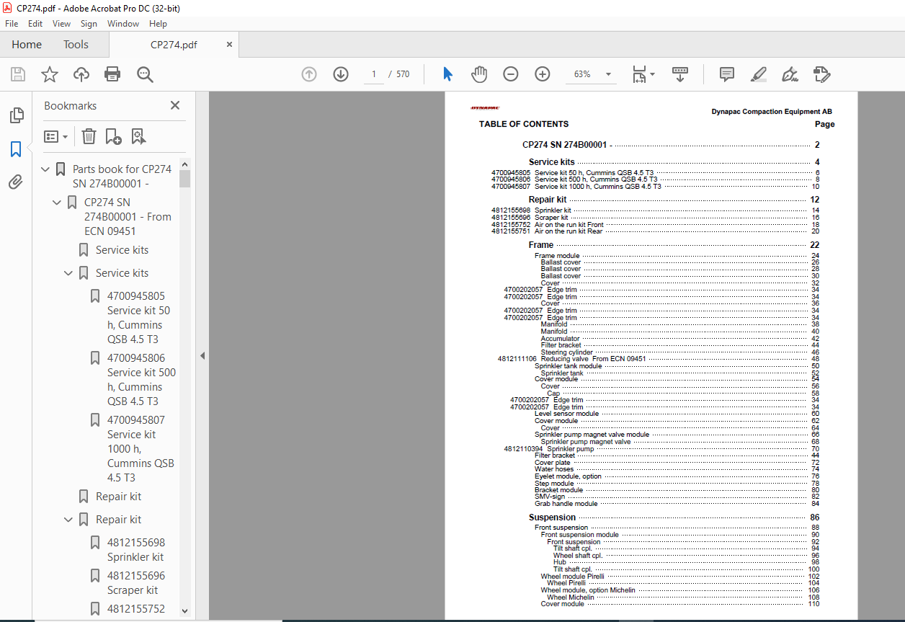The height and width of the screenshot is (622, 905).
Task: Print the document using the printer icon
Action: point(112,74)
